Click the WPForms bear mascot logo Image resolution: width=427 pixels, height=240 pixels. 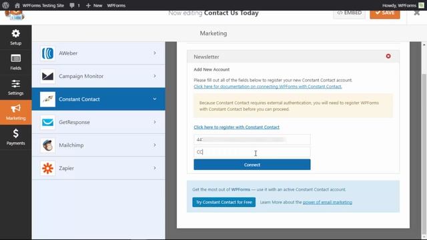click(15, 15)
